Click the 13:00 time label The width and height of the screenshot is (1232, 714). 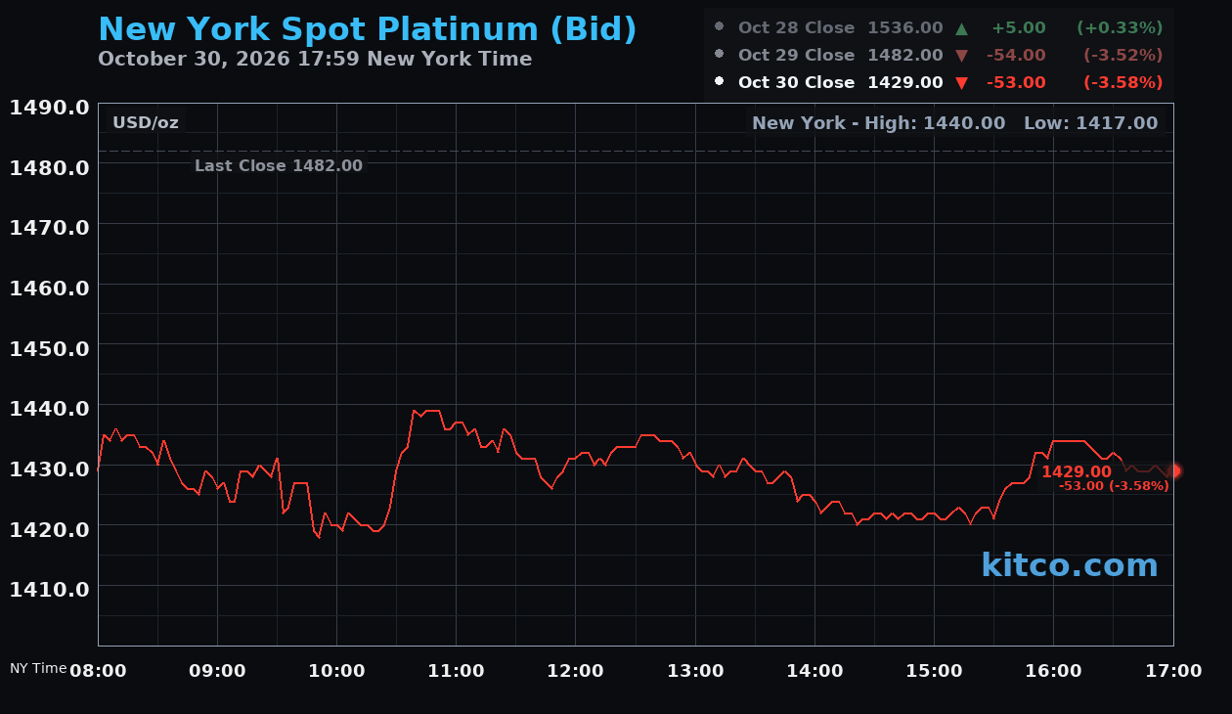(695, 671)
